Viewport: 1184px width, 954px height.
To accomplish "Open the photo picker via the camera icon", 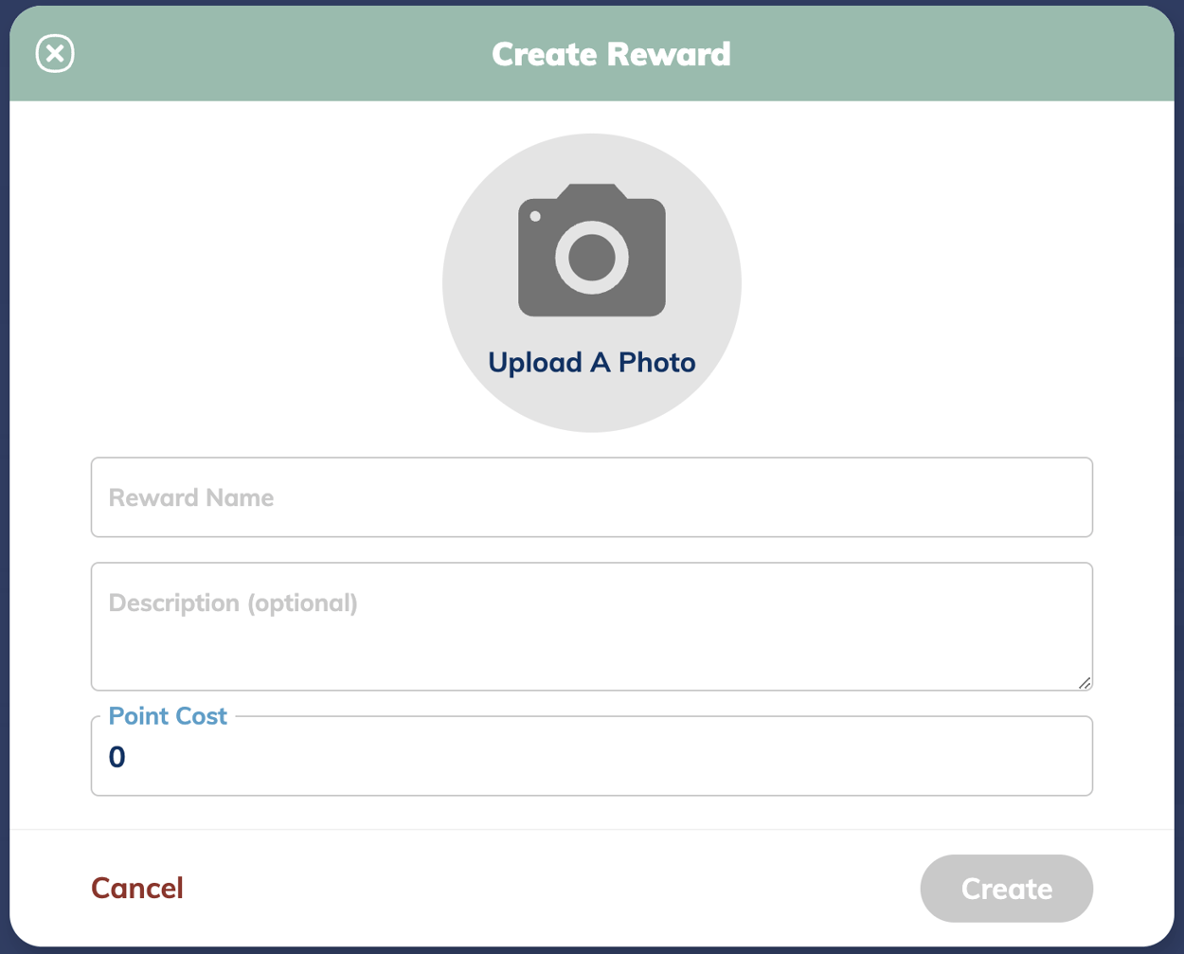I will pos(592,251).
